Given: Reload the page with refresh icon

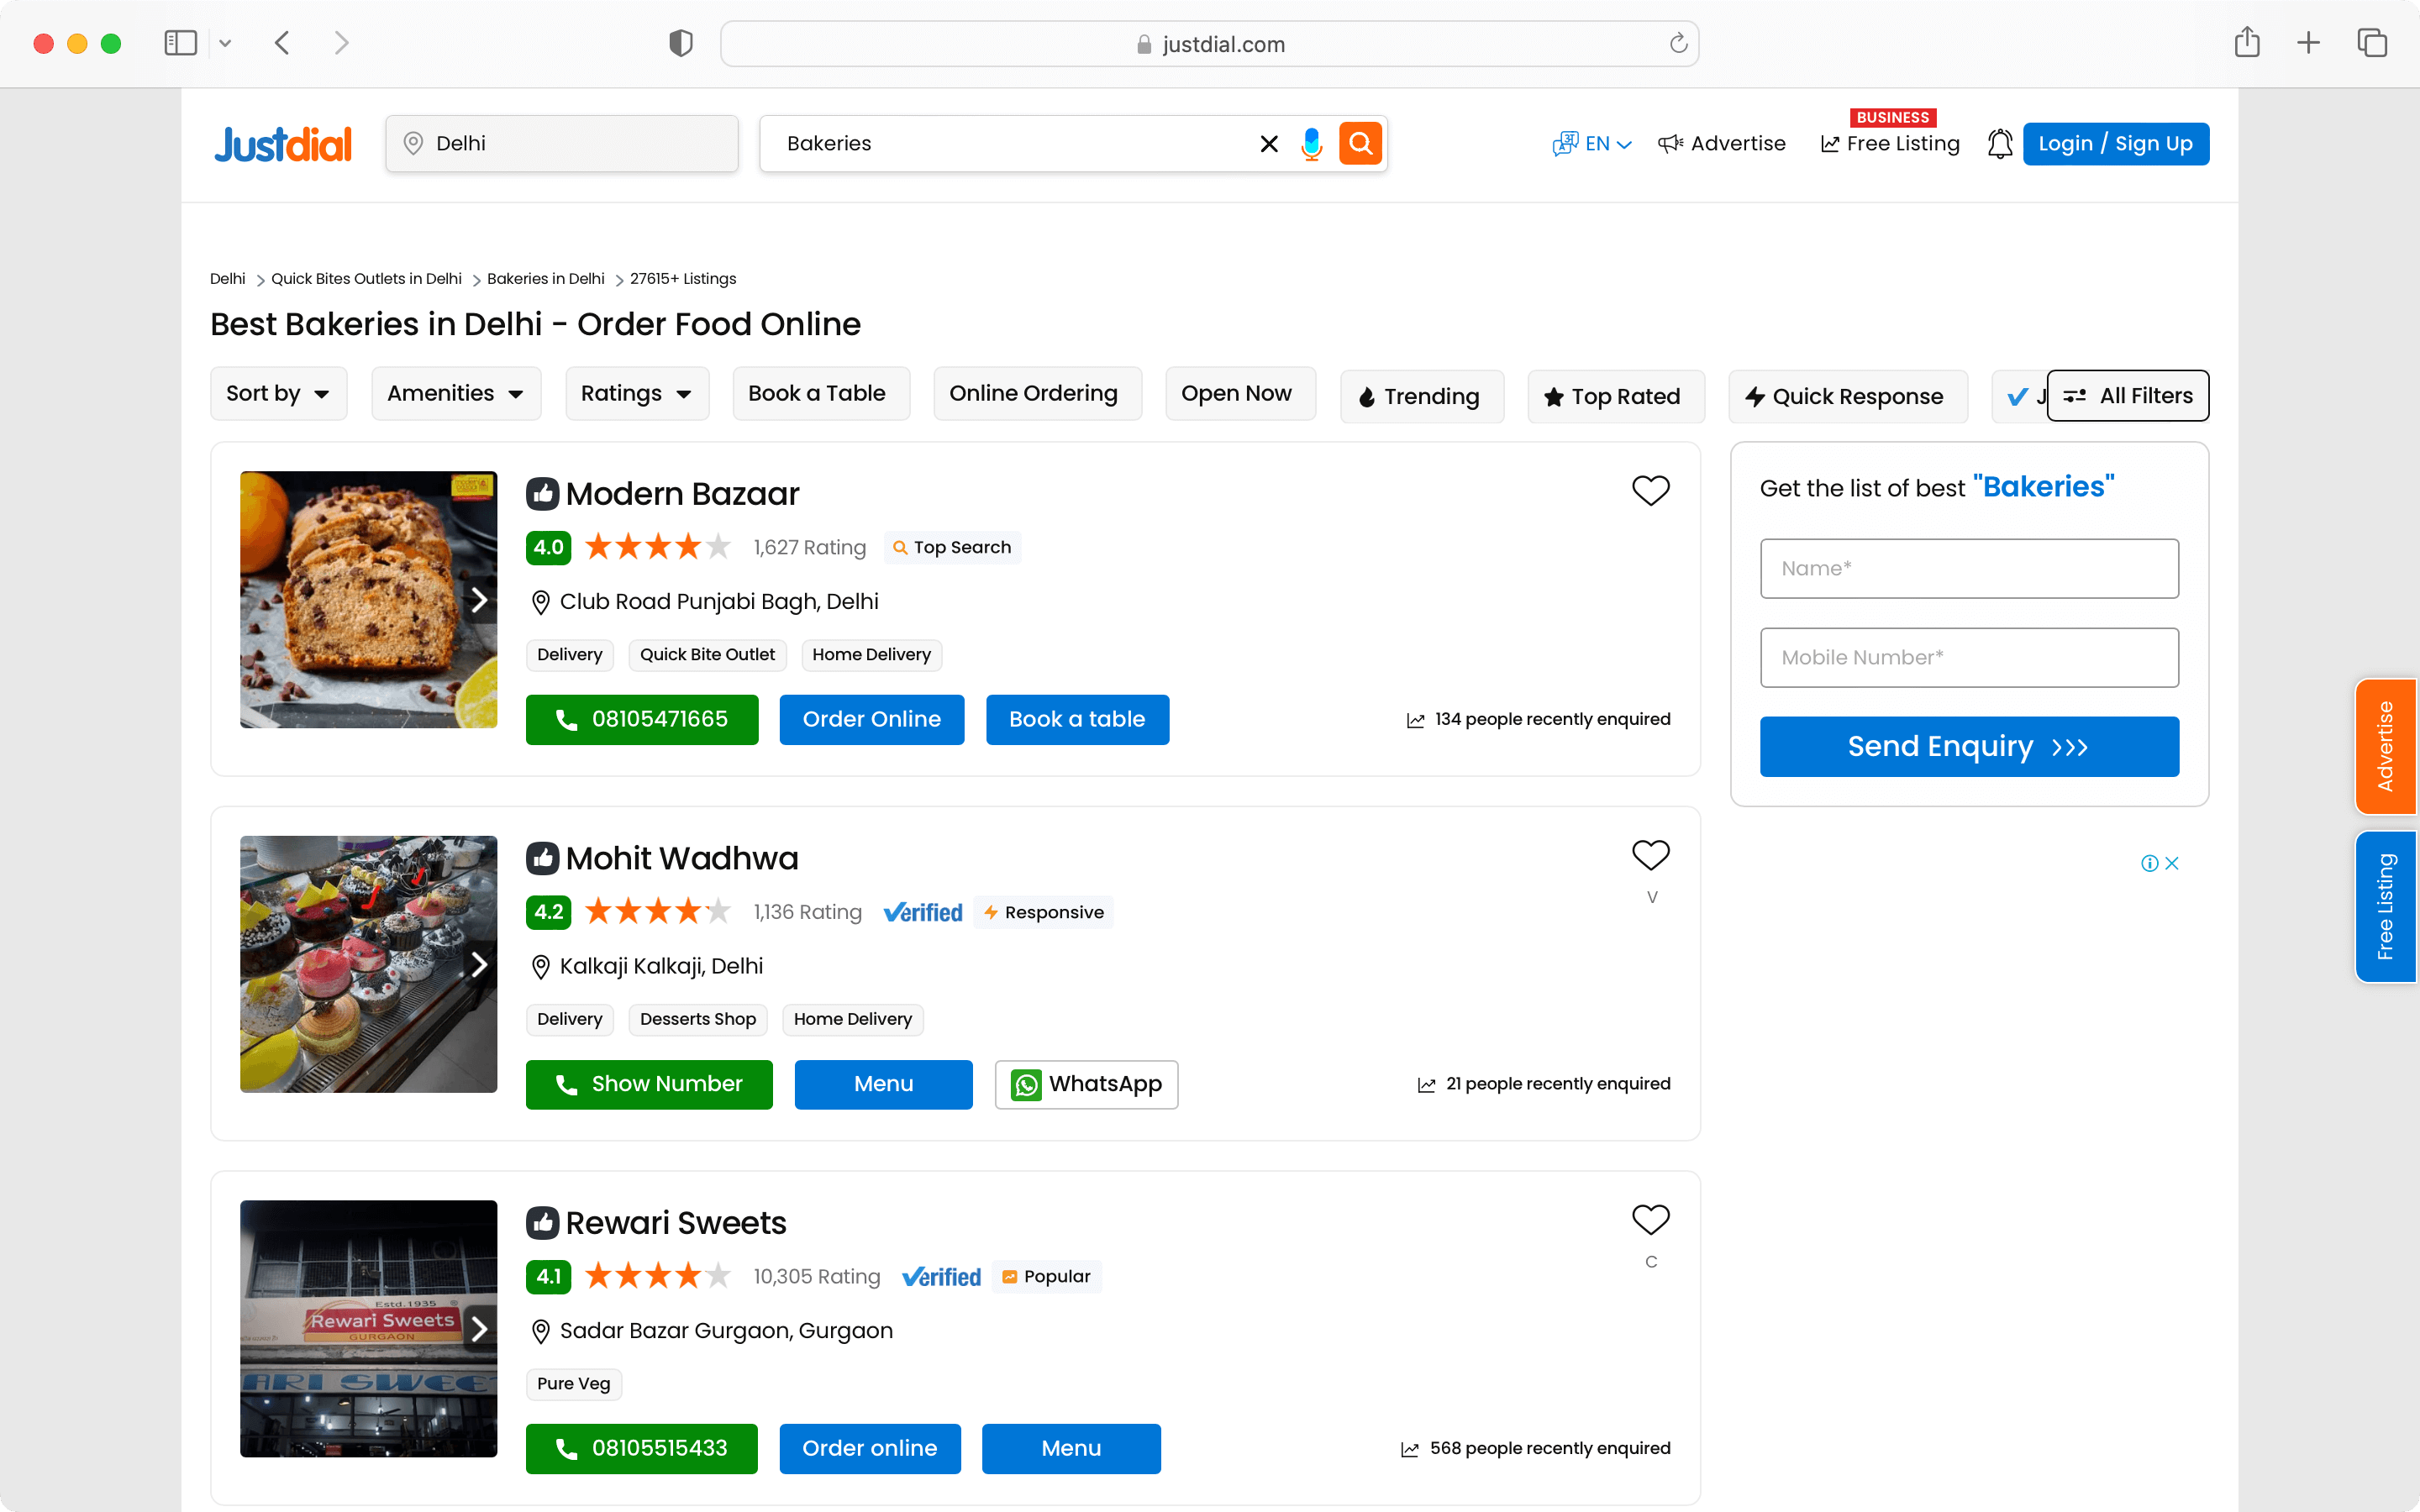Looking at the screenshot, I should pyautogui.click(x=1678, y=43).
